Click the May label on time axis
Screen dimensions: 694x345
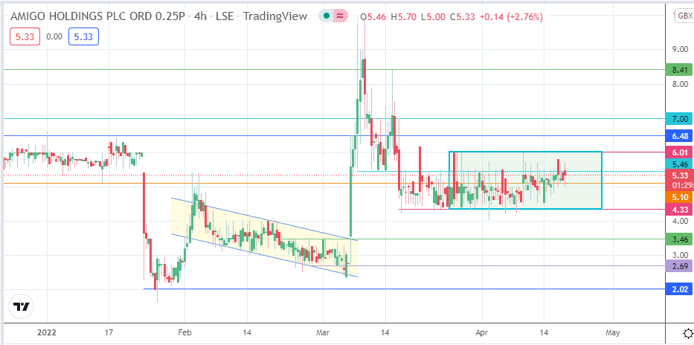click(x=613, y=332)
